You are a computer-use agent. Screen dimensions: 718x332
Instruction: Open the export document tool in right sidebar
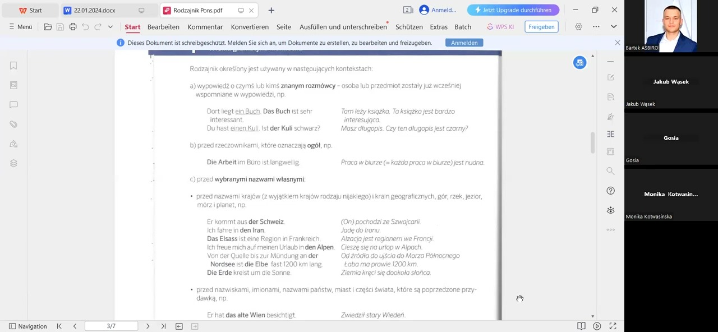611,97
